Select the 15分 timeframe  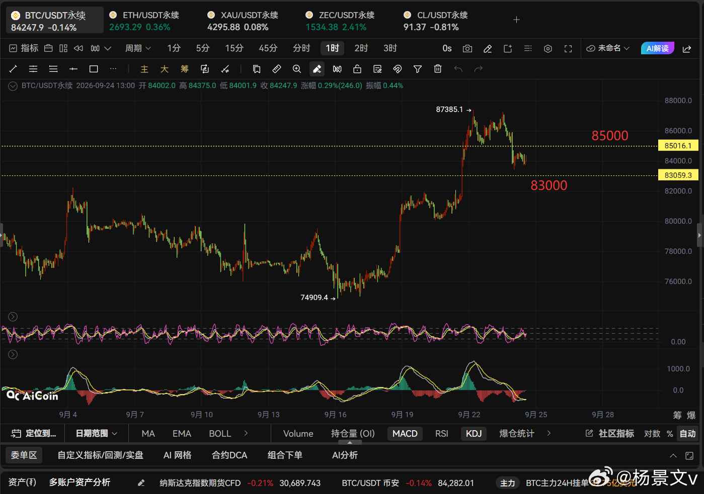(x=234, y=48)
